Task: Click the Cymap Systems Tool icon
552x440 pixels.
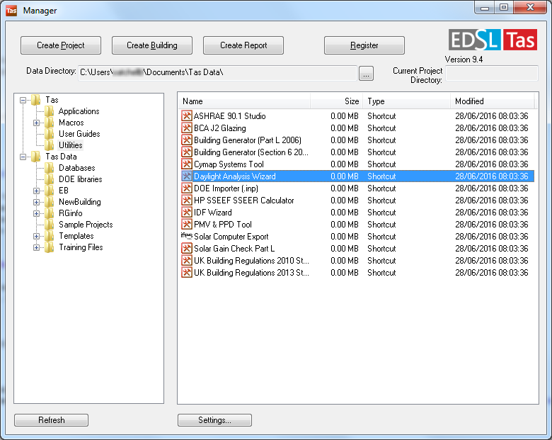Action: pyautogui.click(x=187, y=164)
